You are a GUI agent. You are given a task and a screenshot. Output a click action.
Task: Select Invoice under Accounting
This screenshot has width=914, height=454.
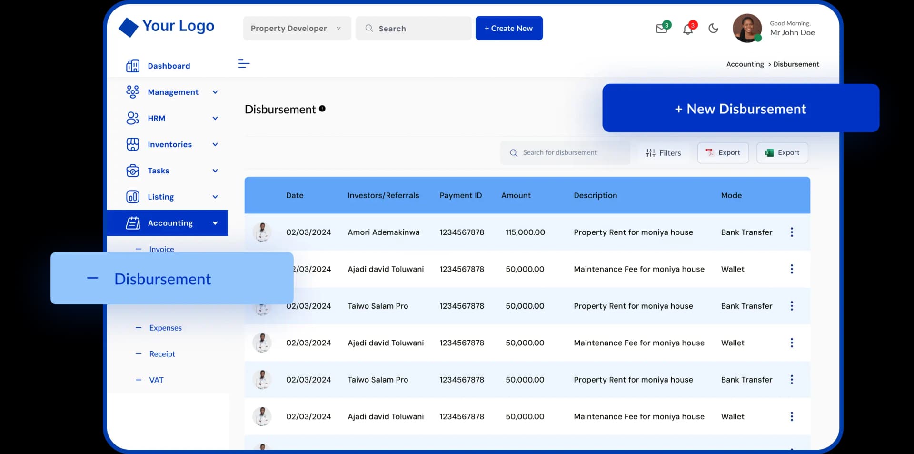[161, 249]
